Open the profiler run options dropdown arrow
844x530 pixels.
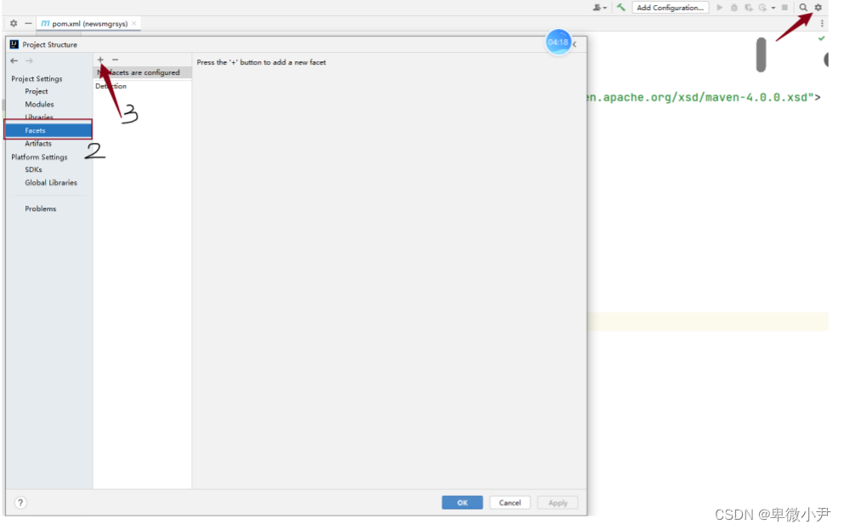(772, 8)
